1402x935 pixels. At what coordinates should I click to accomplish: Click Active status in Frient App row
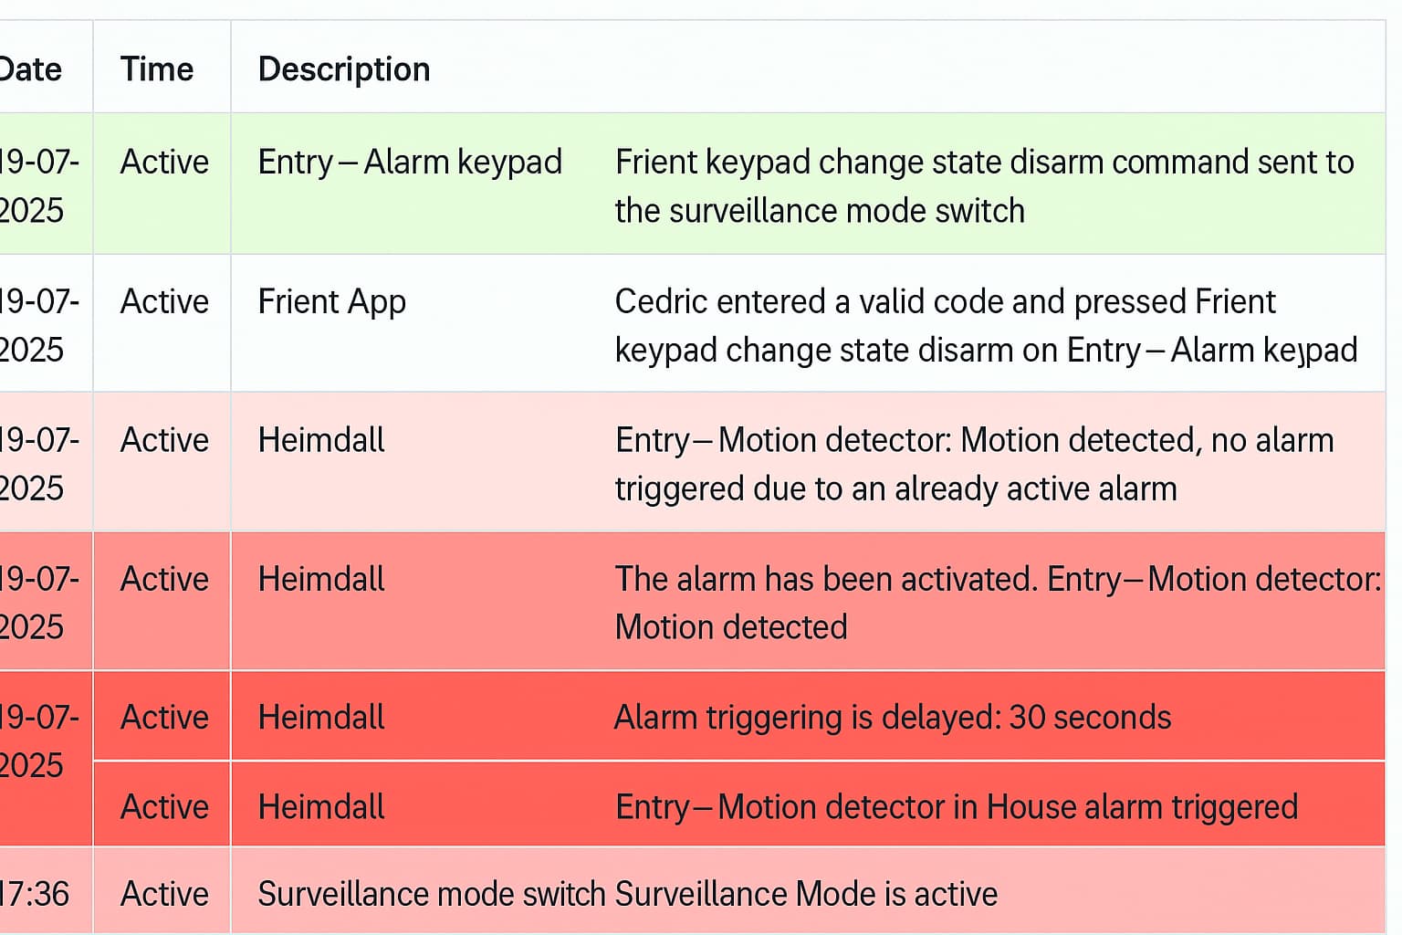tap(164, 302)
